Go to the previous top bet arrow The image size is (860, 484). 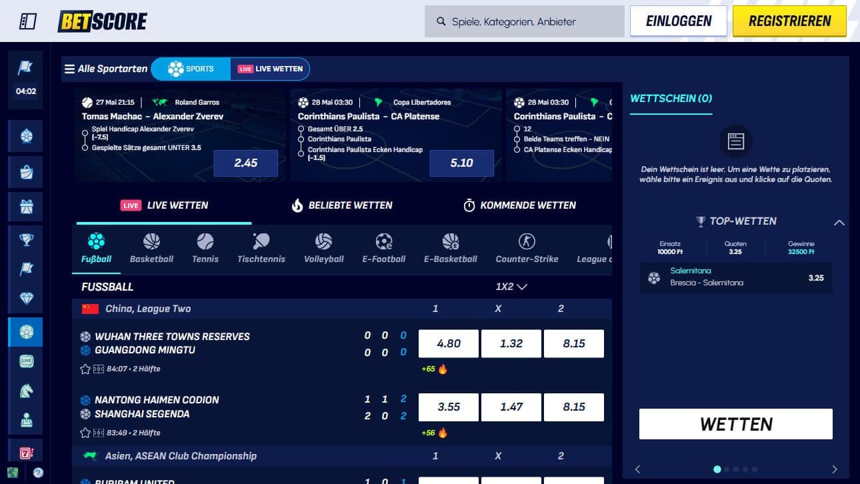coord(637,469)
